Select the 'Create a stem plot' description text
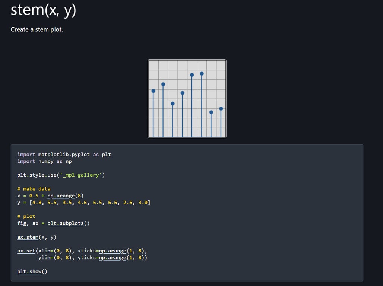The height and width of the screenshot is (286, 383). coord(37,29)
